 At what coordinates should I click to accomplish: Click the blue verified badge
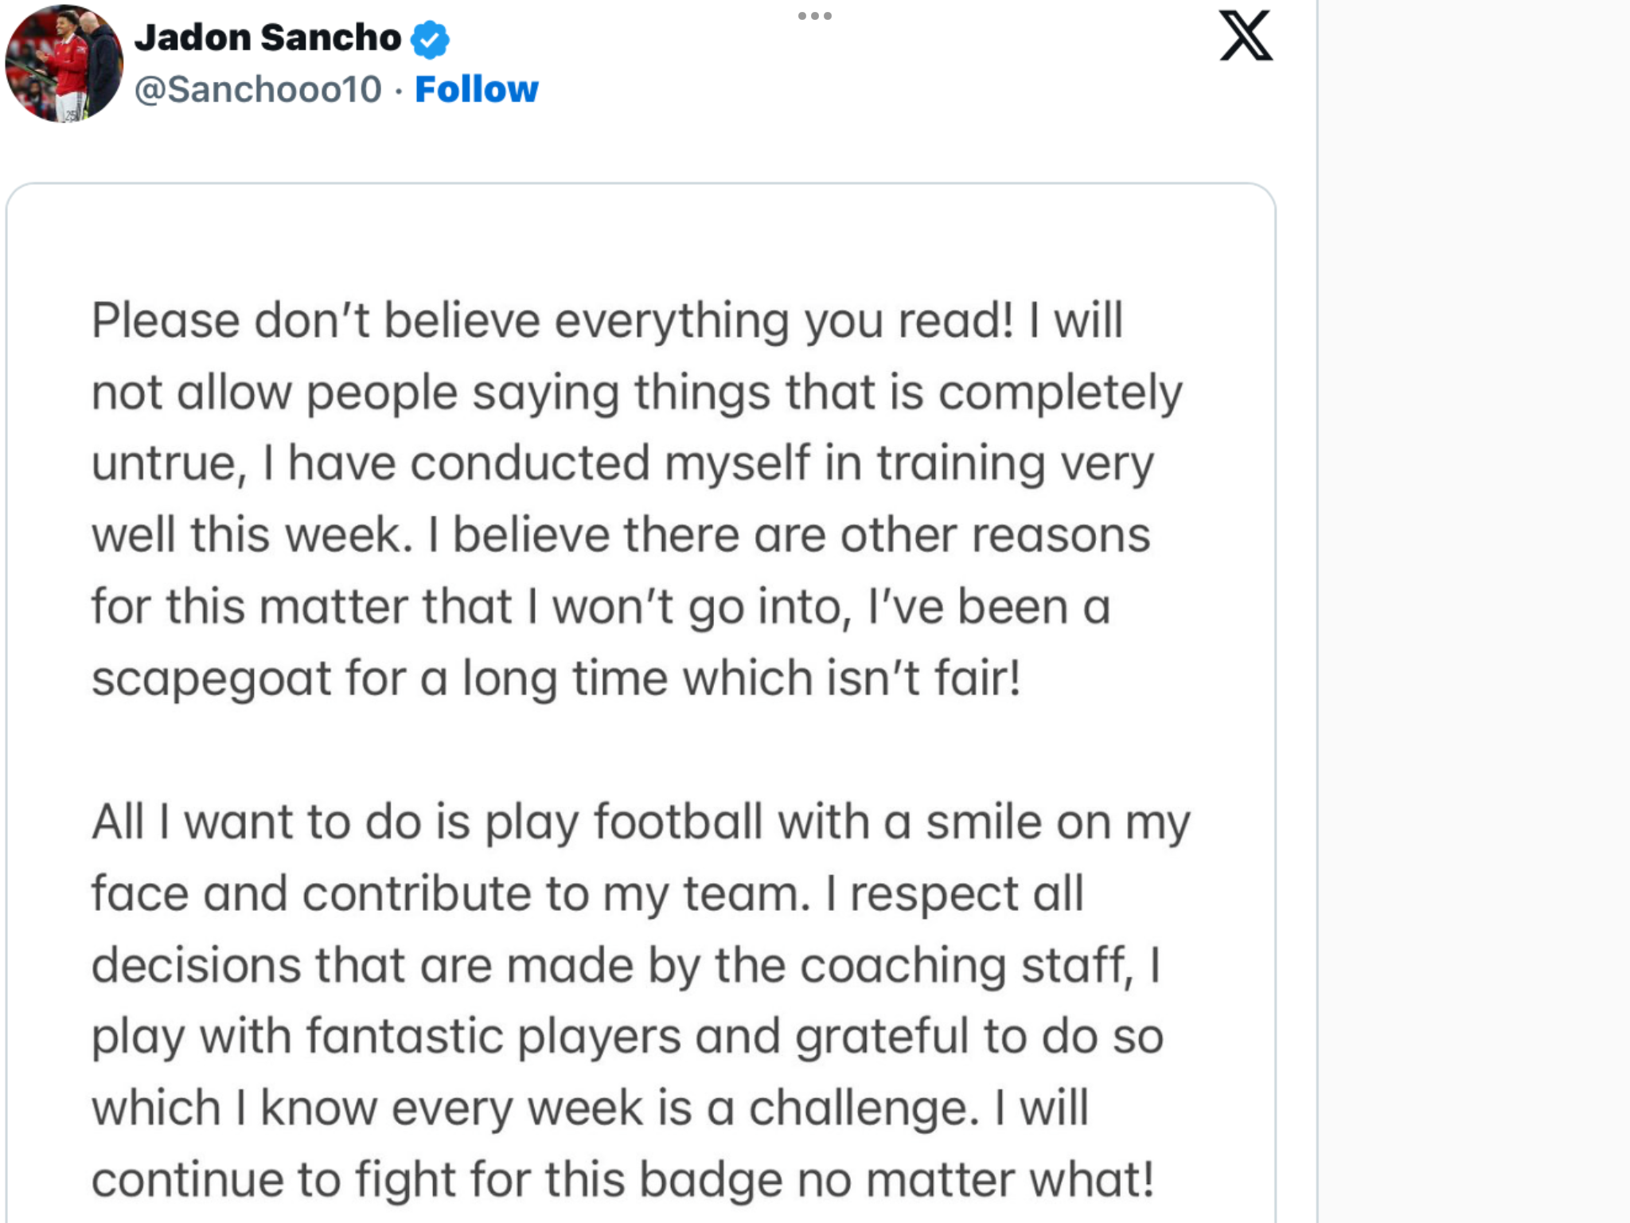430,39
